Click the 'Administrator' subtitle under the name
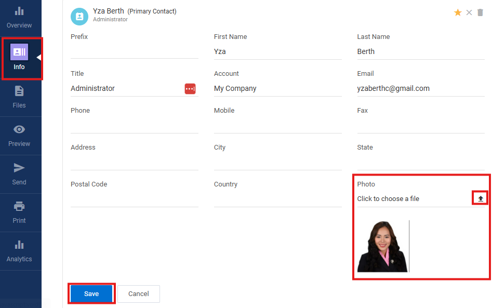The image size is (492, 308). (x=110, y=19)
